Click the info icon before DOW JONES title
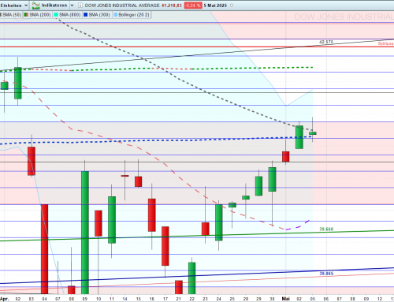The width and height of the screenshot is (394, 302). tap(80, 6)
